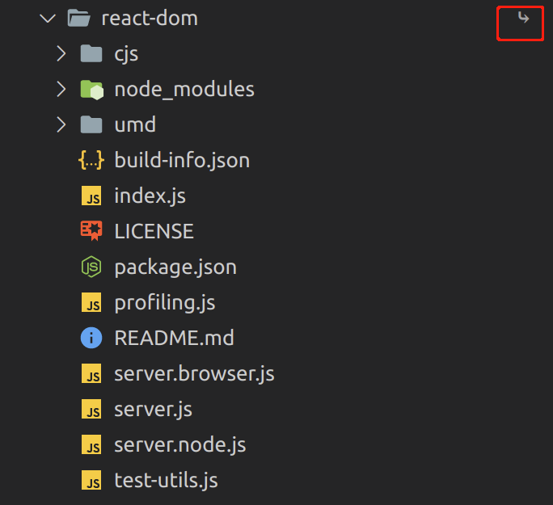Expand the umd folder chevron
Image resolution: width=553 pixels, height=505 pixels.
click(x=61, y=124)
